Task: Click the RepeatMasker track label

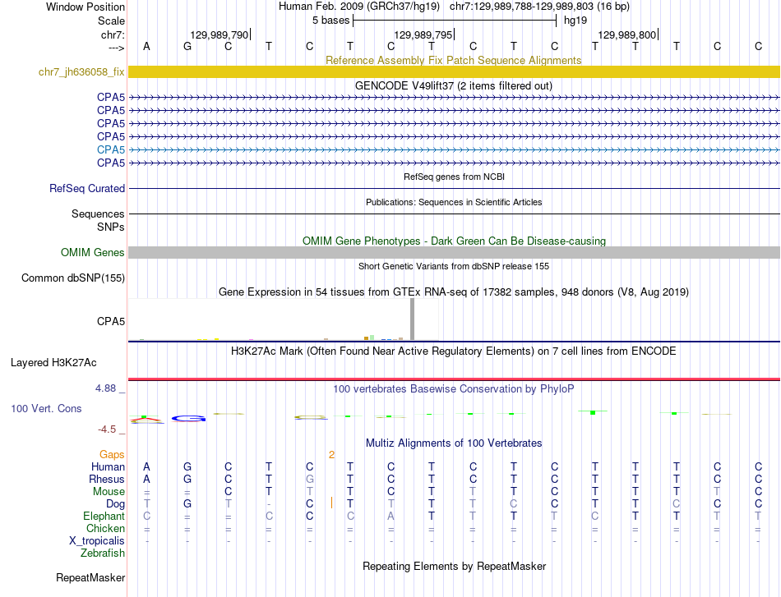Action: 90,578
